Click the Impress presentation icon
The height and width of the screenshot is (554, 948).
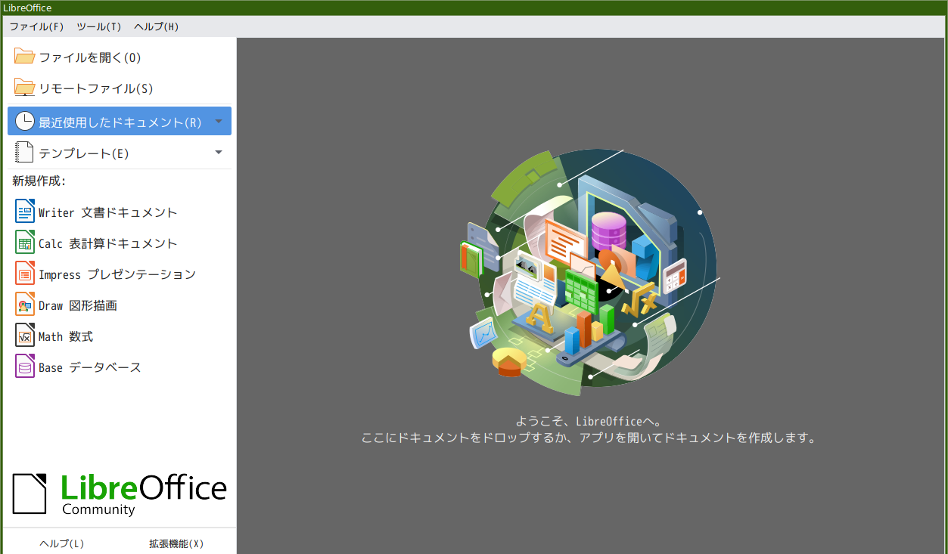[x=25, y=274]
